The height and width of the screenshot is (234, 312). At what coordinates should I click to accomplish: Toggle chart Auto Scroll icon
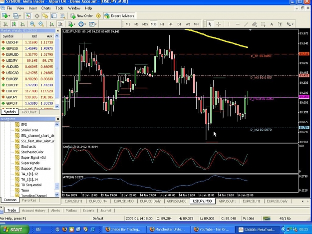[51, 24]
